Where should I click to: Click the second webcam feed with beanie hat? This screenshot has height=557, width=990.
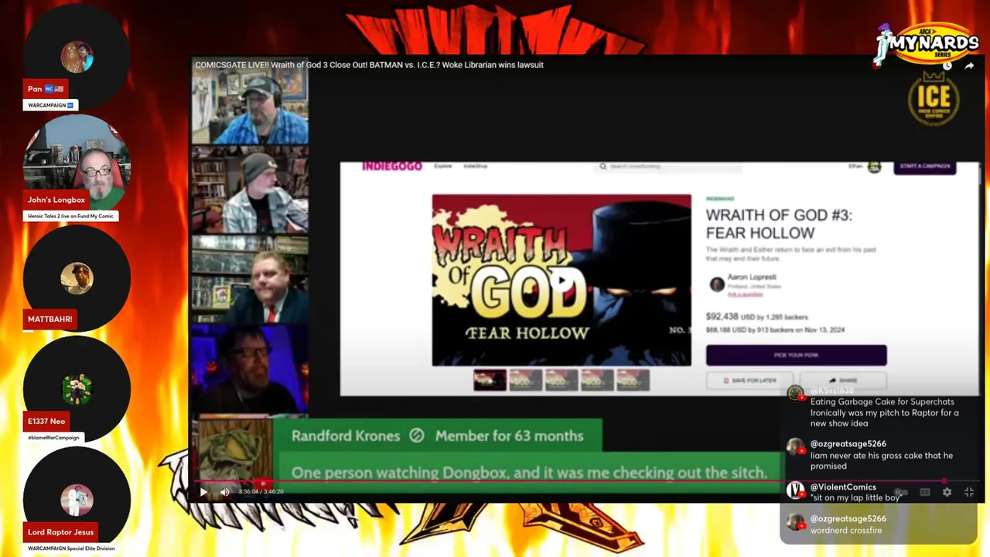[250, 190]
